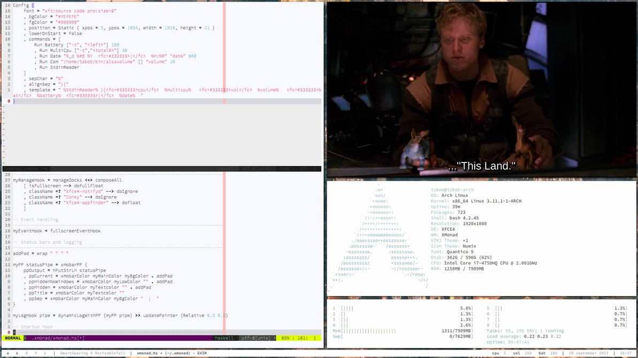Click the 'CPU: Intel Core i7-4750HQ' line
The image size is (638, 358).
point(484,263)
